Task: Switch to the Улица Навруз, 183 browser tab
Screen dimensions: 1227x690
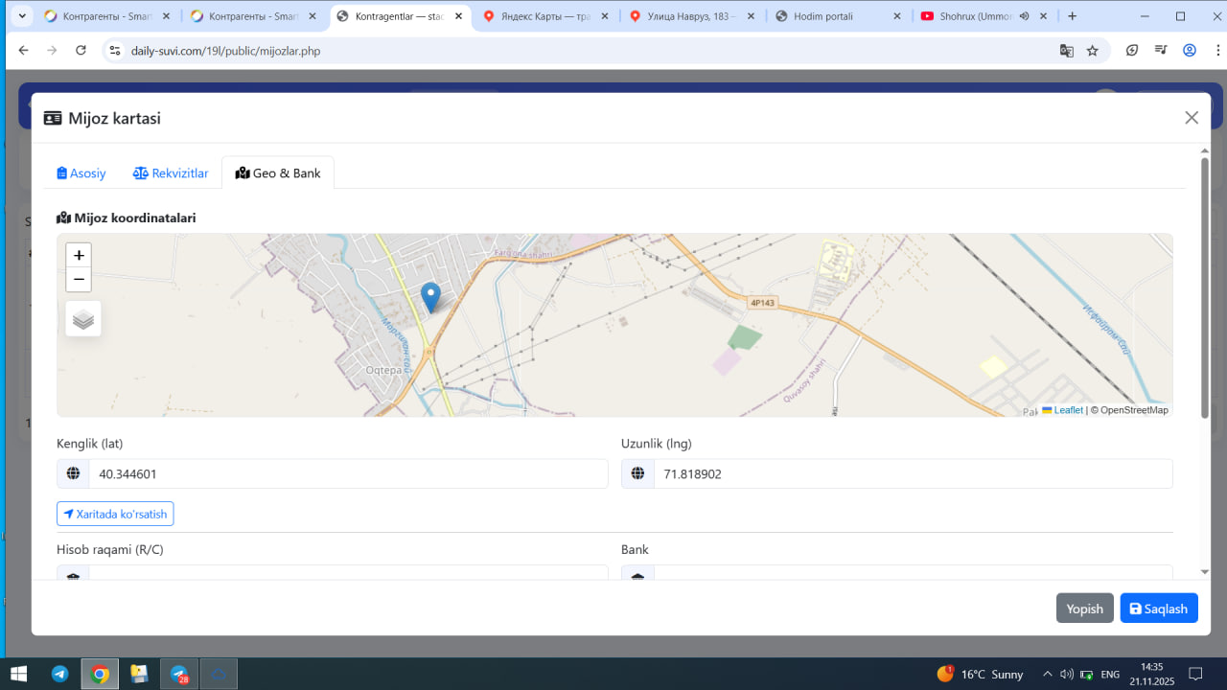Action: click(693, 16)
